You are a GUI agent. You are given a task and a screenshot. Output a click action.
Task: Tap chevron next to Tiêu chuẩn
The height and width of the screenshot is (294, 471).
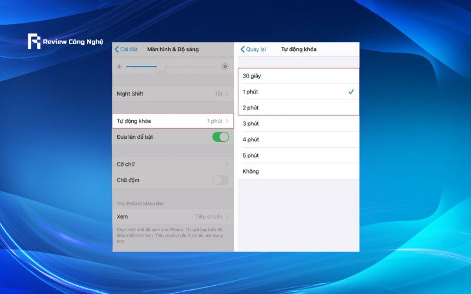coord(227,216)
